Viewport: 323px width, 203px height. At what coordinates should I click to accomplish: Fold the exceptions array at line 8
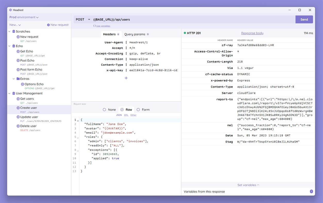tap(78, 150)
